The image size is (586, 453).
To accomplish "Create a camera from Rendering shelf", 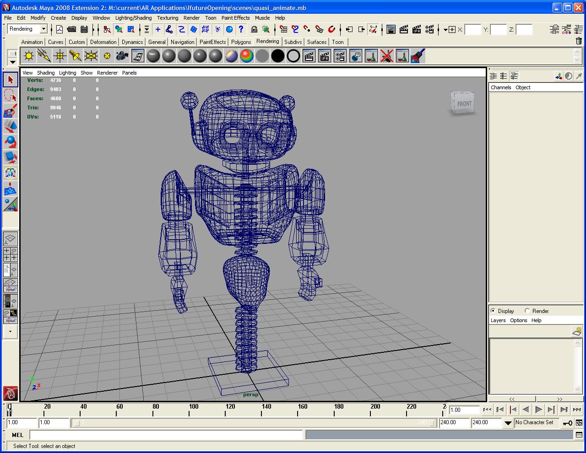I will [x=122, y=56].
